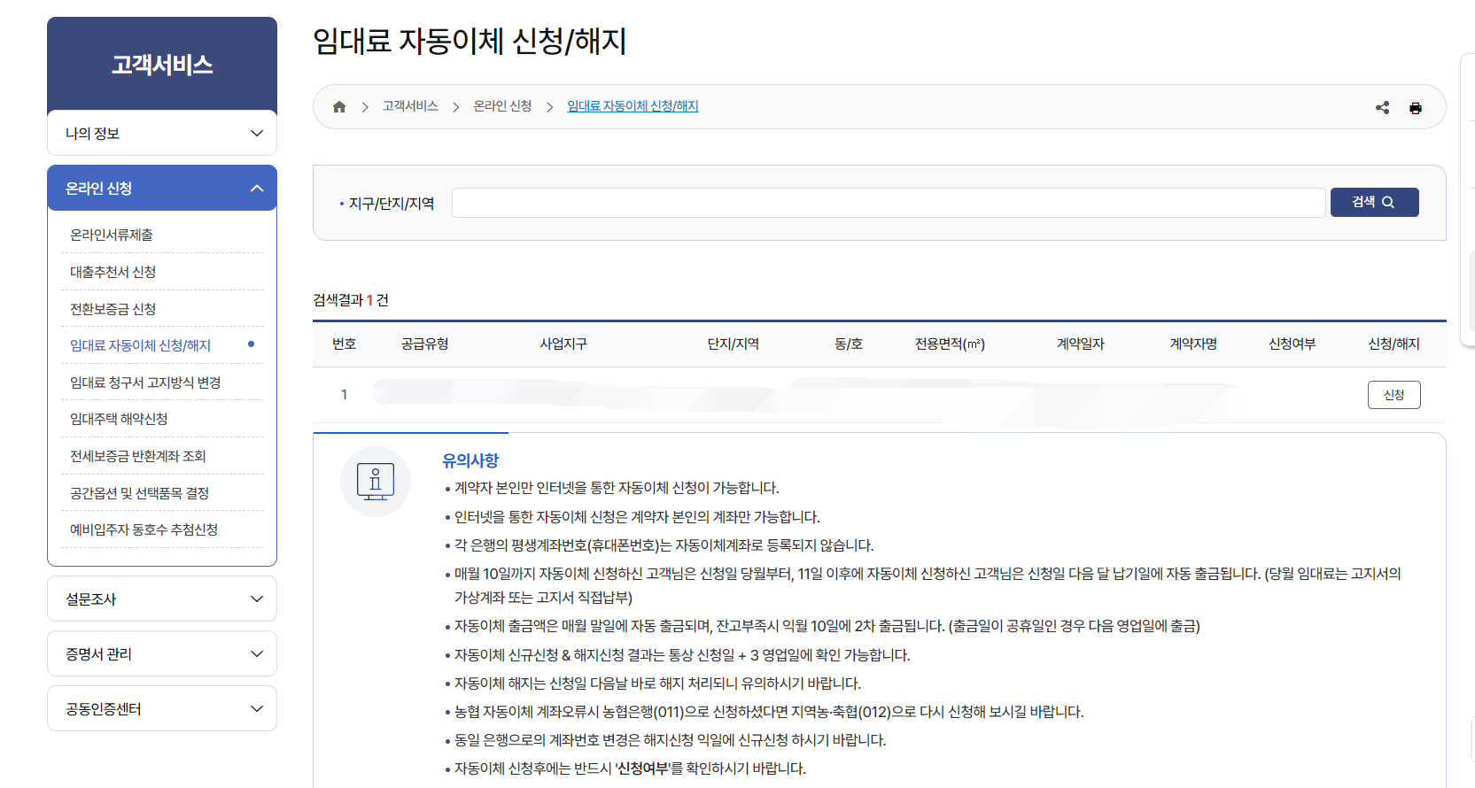Screen dimensions: 1475x788
Task: Click the 동/호 column header
Action: 849,344
